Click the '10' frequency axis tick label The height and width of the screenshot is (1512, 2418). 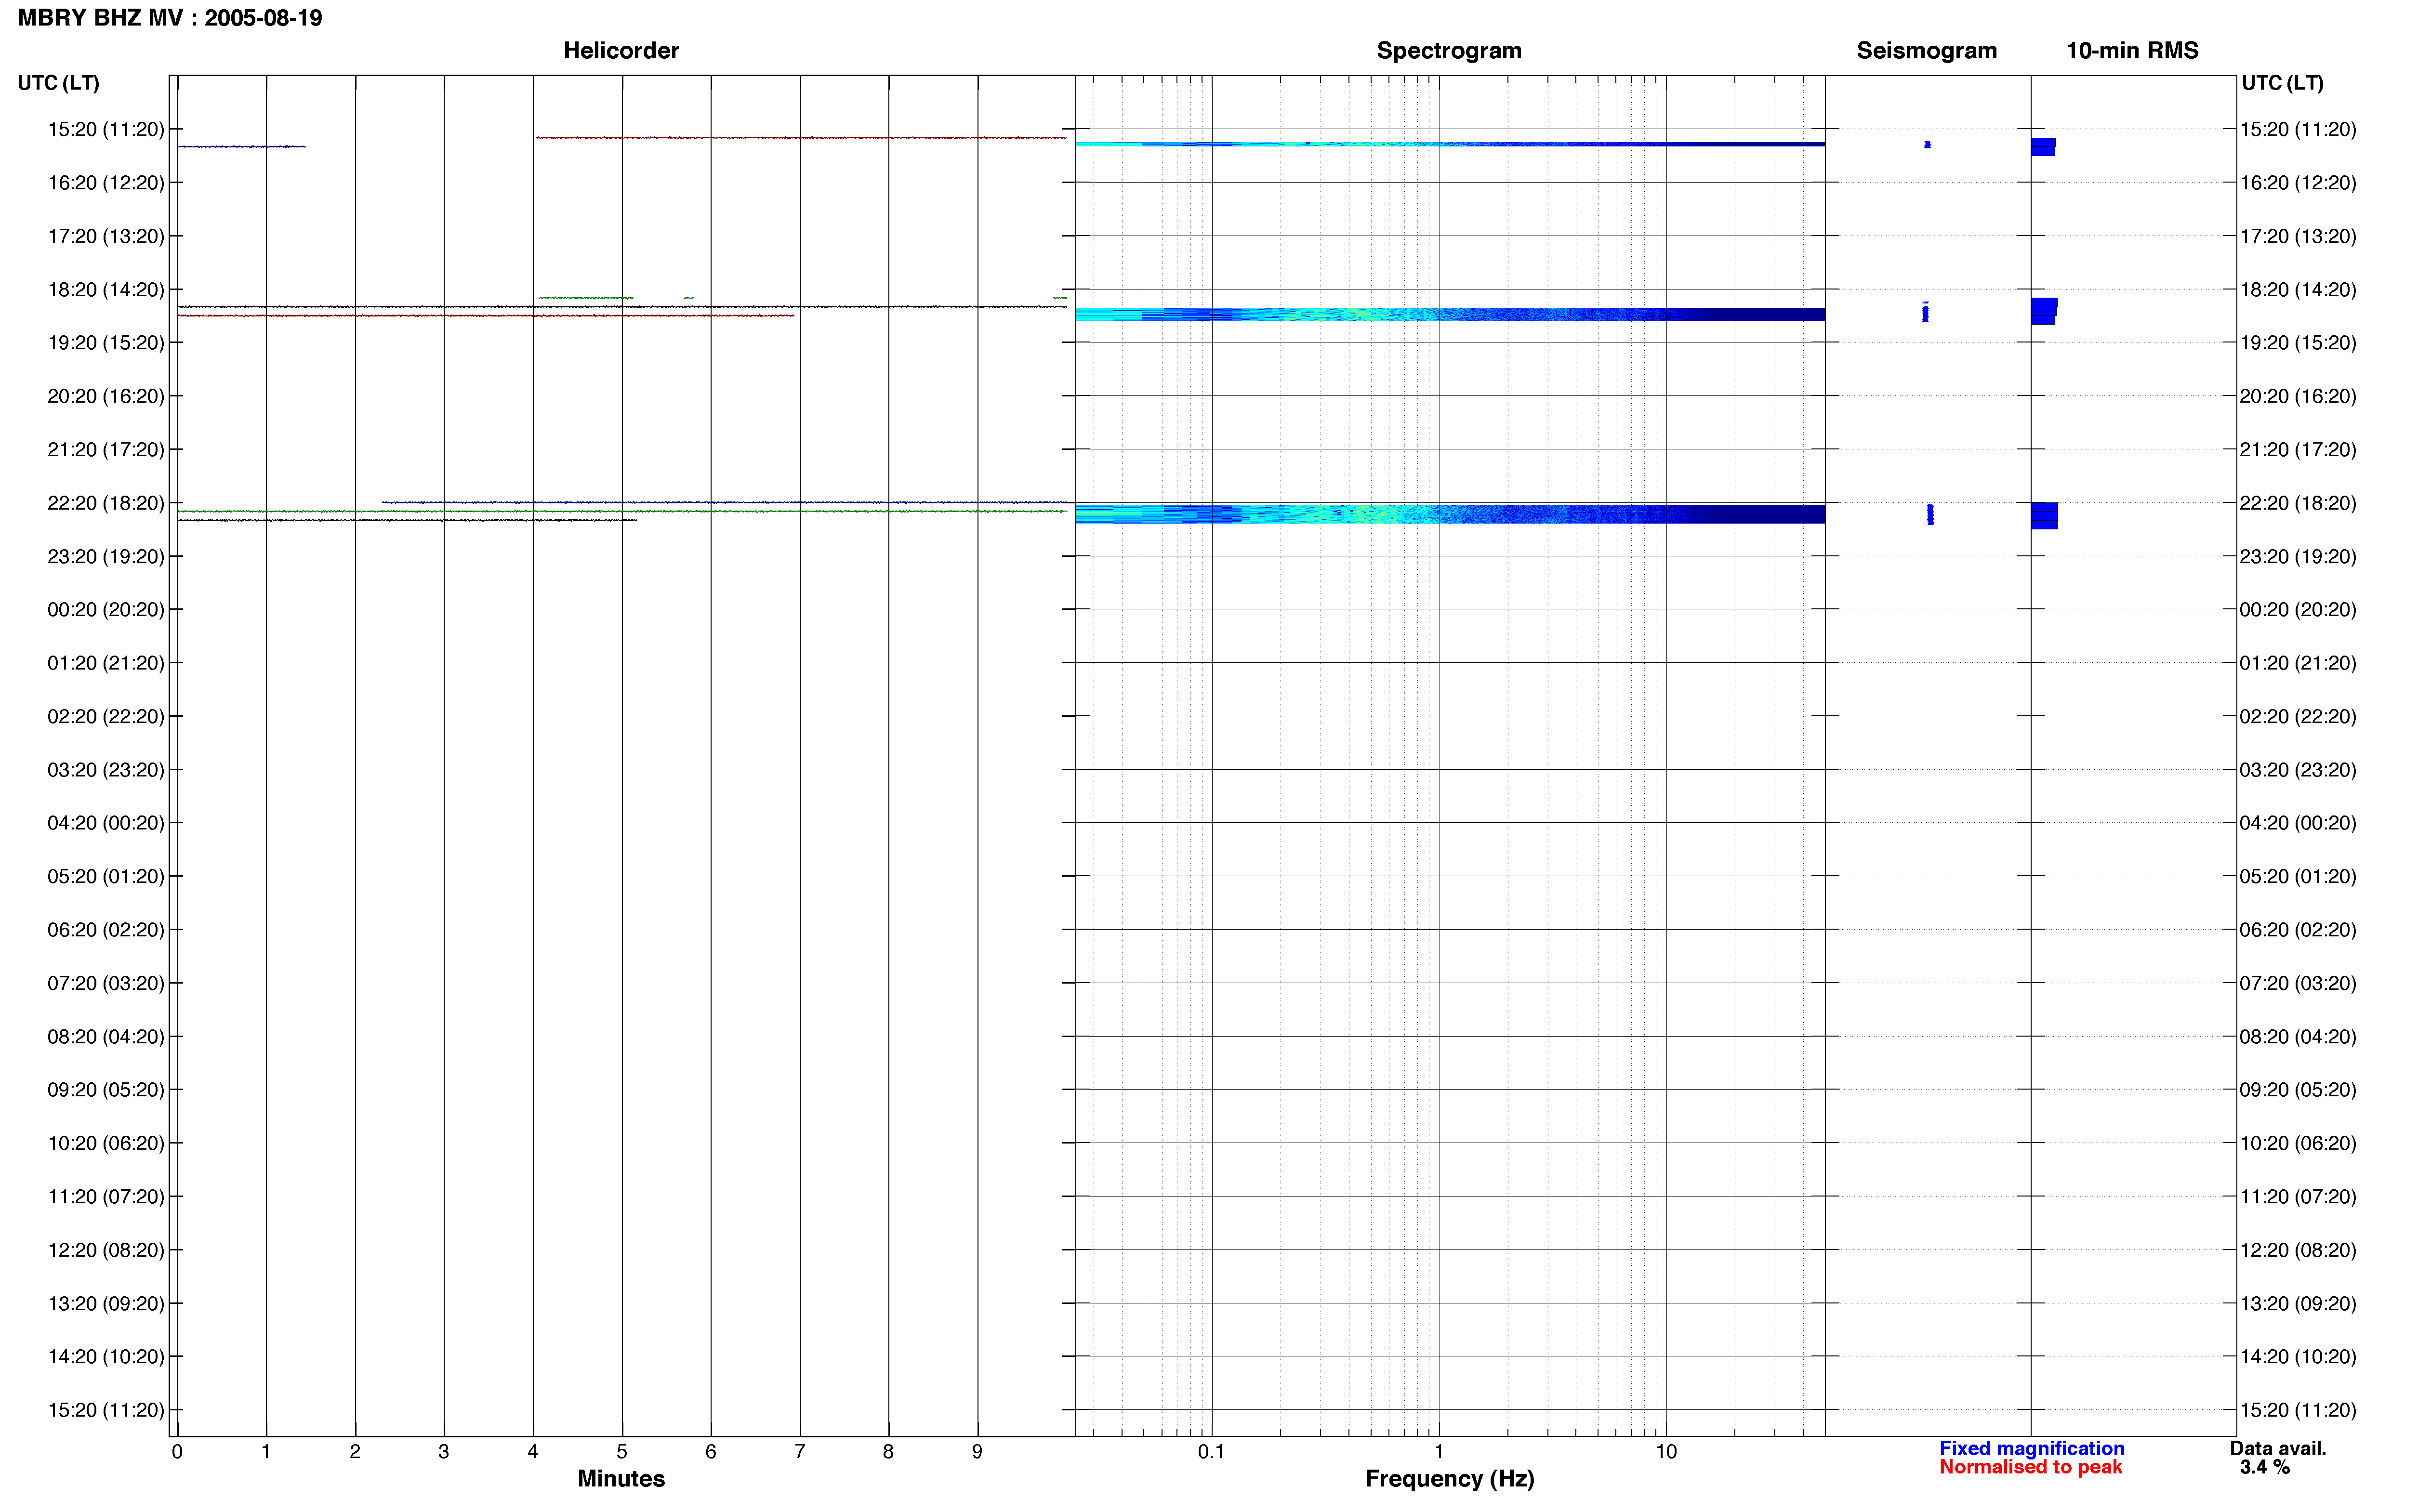point(1666,1452)
